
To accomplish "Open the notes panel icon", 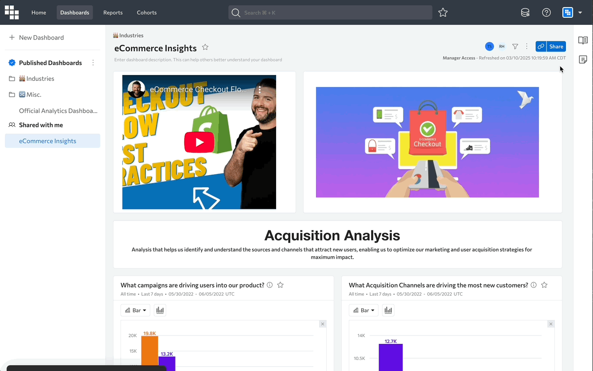I will click(x=583, y=59).
